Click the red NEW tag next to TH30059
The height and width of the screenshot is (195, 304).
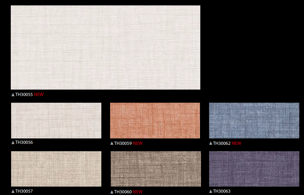pos(138,143)
